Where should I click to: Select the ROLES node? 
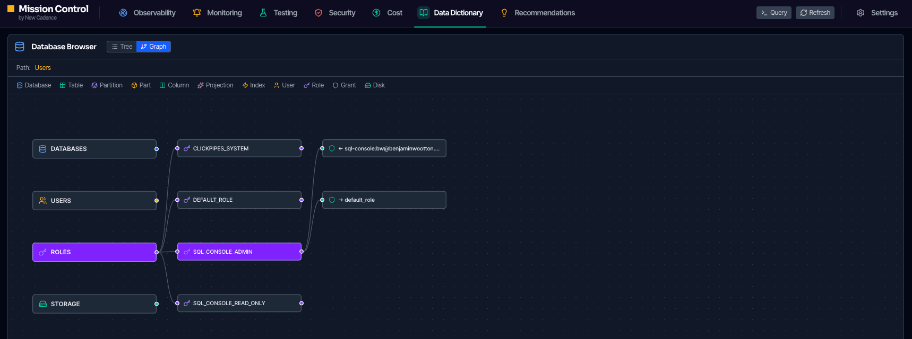click(94, 252)
